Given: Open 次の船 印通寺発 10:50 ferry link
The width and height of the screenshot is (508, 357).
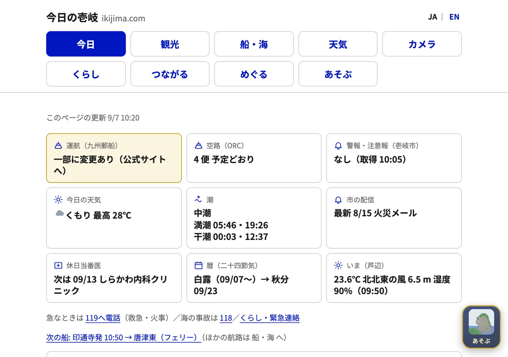Looking at the screenshot, I should [x=123, y=338].
